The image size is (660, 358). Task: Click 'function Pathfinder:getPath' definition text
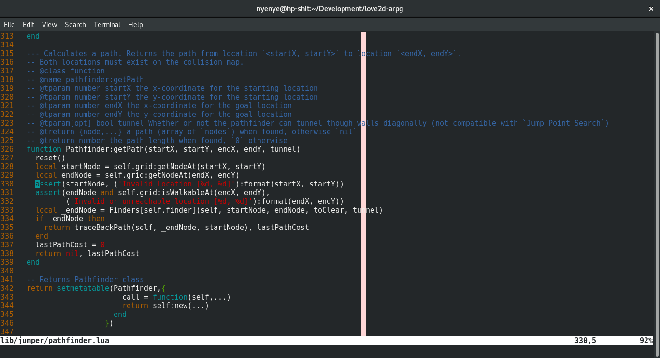[86, 149]
